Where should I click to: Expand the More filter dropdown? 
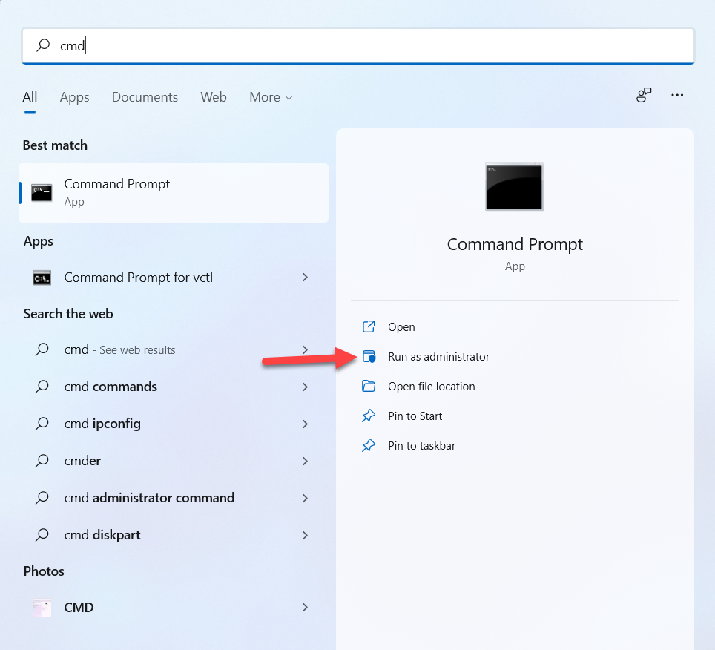click(x=271, y=97)
